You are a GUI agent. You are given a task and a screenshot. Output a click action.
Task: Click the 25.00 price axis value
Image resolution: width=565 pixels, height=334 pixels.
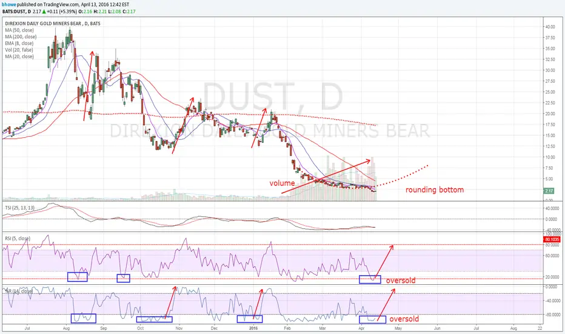coord(550,92)
